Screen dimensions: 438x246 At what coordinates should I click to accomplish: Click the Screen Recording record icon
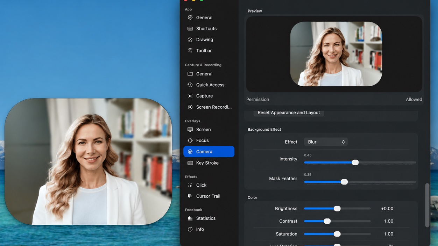(190, 107)
